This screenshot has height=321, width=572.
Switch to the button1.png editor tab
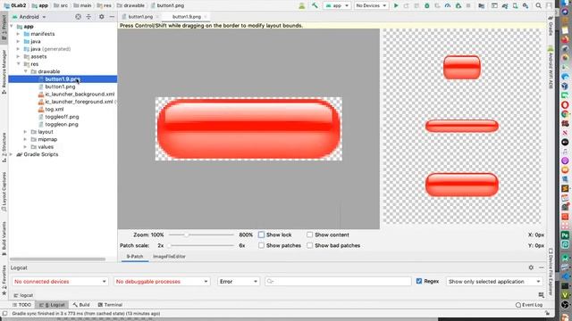[140, 17]
